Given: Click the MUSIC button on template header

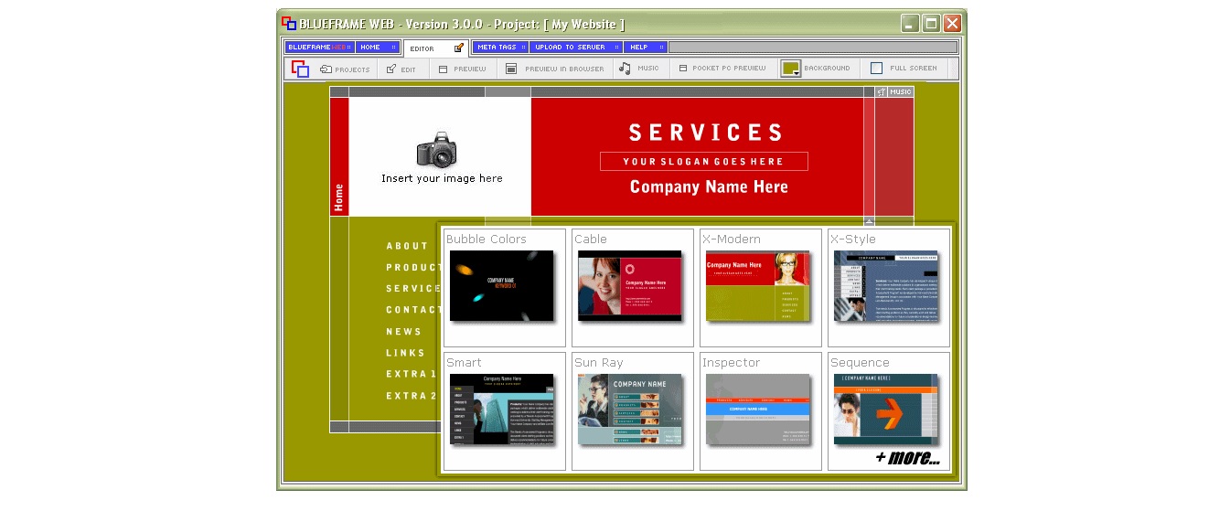Looking at the screenshot, I should point(900,91).
